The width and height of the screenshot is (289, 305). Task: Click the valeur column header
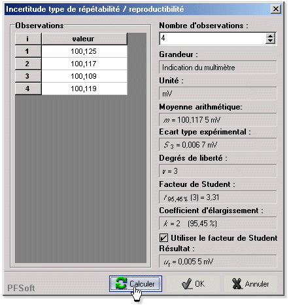point(84,39)
